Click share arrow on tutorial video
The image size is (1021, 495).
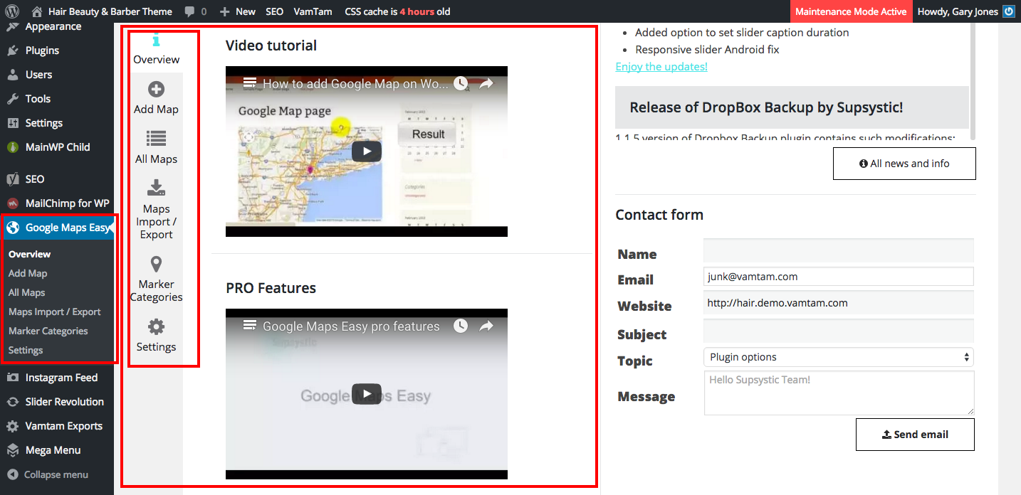(486, 84)
